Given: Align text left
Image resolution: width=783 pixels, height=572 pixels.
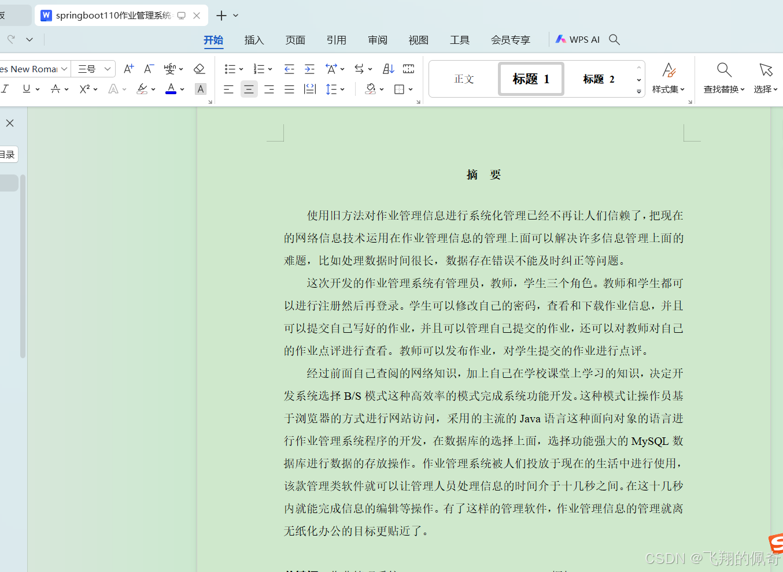Looking at the screenshot, I should point(228,89).
